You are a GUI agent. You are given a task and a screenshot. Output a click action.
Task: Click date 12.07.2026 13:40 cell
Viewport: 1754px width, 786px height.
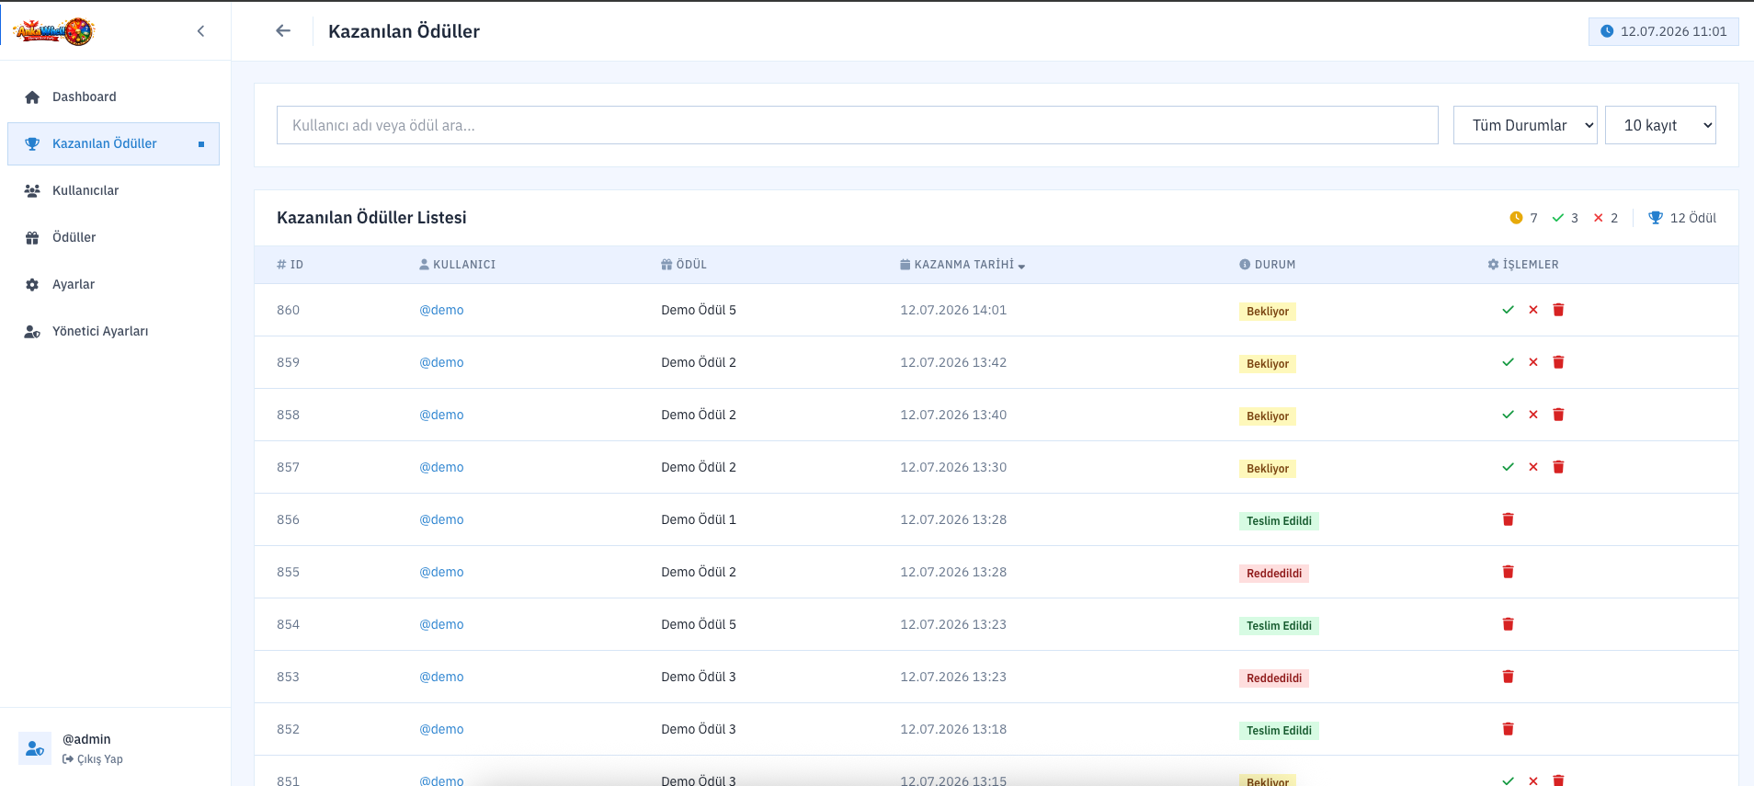(953, 415)
